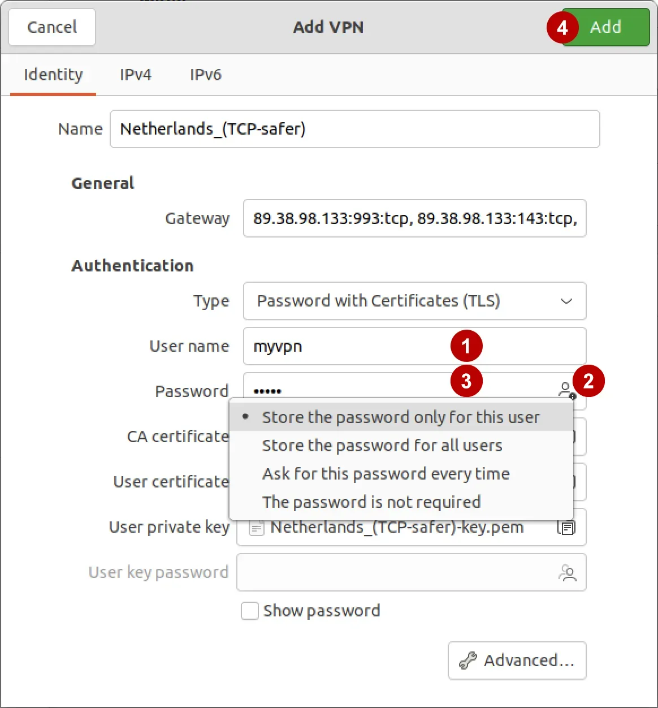Click the wrench icon on the Advanced button
This screenshot has height=708, width=658.
[x=469, y=660]
